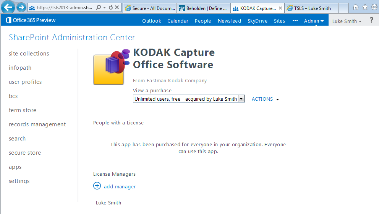Click the browser Back arrow button

click(x=9, y=7)
